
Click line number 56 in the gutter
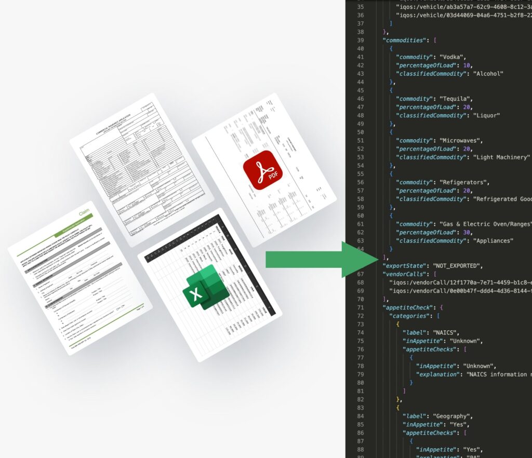361,182
